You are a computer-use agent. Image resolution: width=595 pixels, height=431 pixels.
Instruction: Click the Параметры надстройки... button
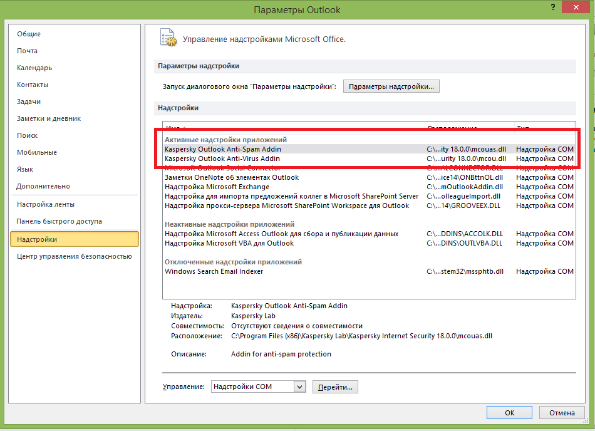pos(391,86)
